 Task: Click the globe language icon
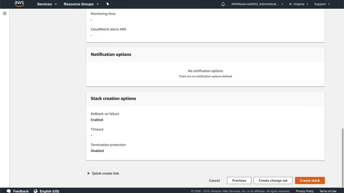point(35,191)
